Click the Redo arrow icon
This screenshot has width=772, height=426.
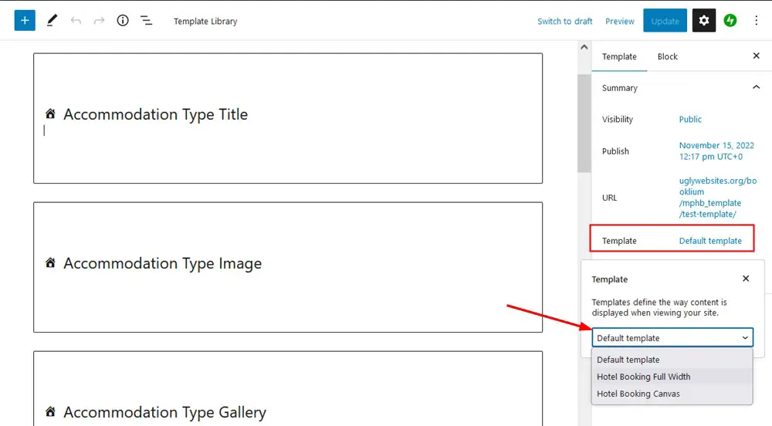click(x=99, y=21)
